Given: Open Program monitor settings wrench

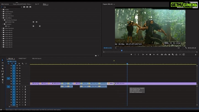Looking at the screenshot, I should [186, 48].
